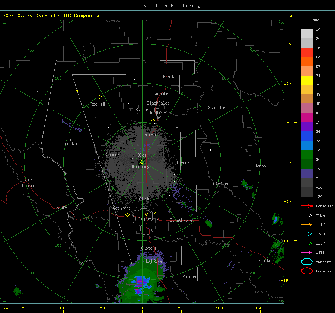Pick the yellow 54 dBZ color swatch
Image resolution: width=335 pixels, height=313 pixels.
(x=307, y=80)
